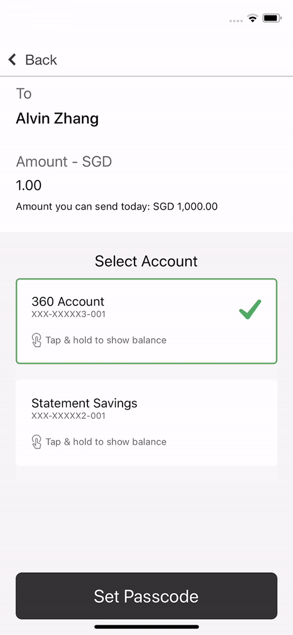Tap the Select Account heading
Screen dimensions: 293x635
click(x=146, y=261)
